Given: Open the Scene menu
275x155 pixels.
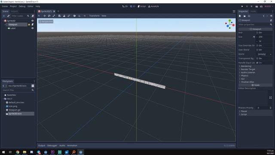Looking at the screenshot, I should click(5, 6).
